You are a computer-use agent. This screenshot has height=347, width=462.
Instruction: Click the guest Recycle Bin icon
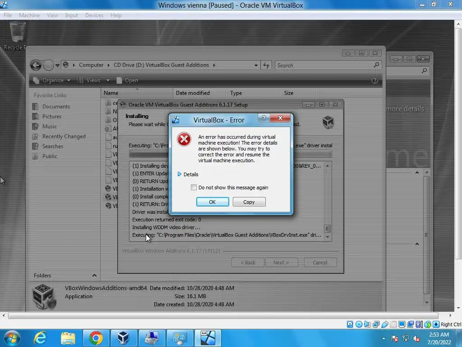17,36
